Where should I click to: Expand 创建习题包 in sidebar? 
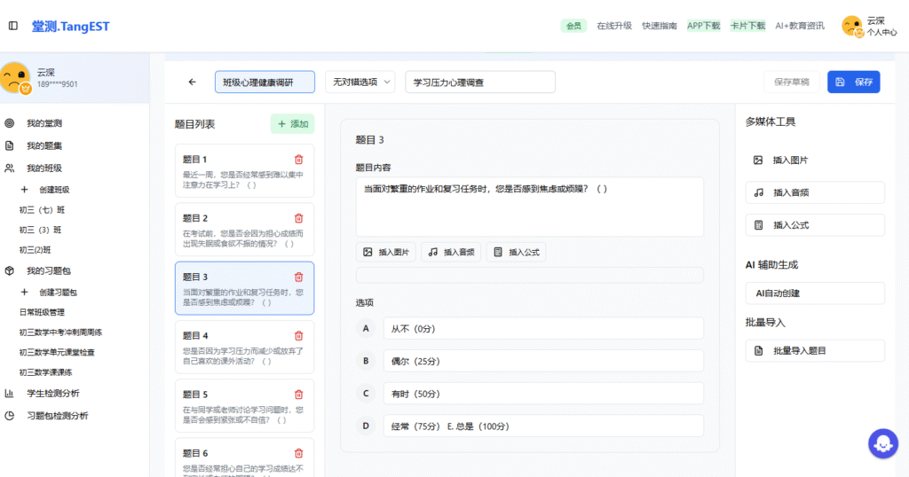pyautogui.click(x=57, y=293)
